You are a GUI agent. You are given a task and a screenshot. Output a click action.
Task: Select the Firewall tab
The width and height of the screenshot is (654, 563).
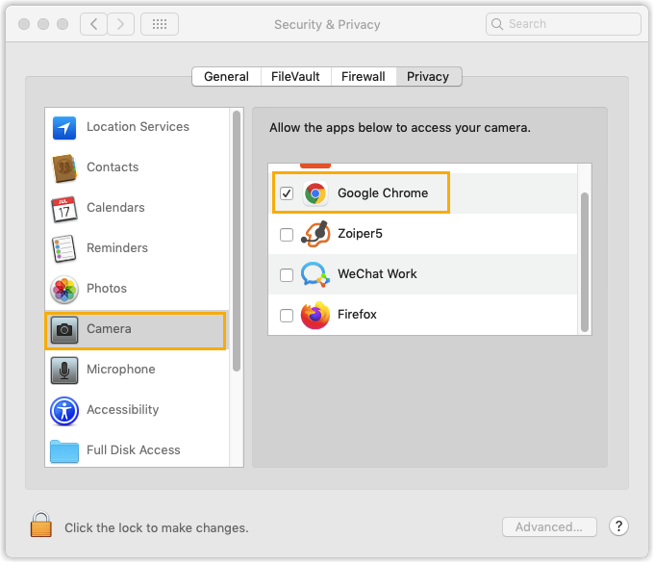pyautogui.click(x=364, y=76)
